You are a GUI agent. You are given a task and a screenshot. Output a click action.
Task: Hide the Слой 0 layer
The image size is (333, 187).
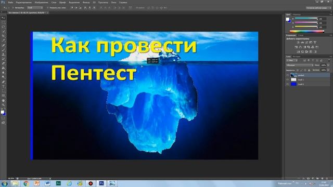(x=288, y=84)
